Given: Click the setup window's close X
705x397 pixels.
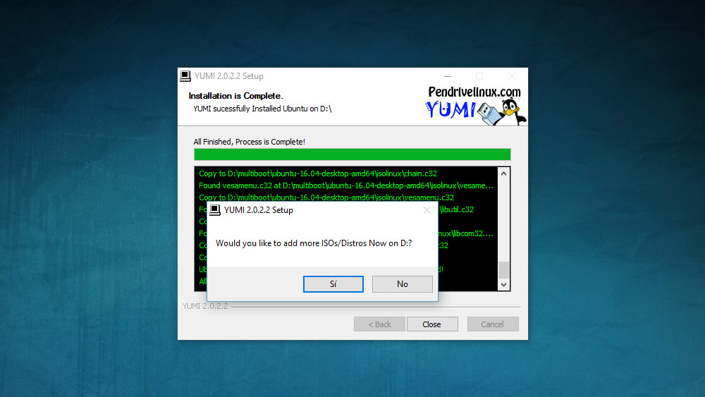Looking at the screenshot, I should coord(512,76).
